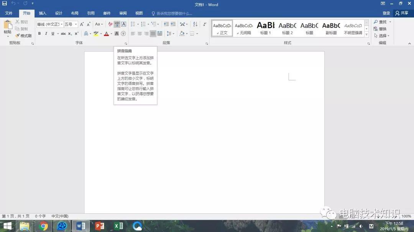Apply Text Effects outlined A icon
This screenshot has width=414, height=232.
click(x=86, y=34)
